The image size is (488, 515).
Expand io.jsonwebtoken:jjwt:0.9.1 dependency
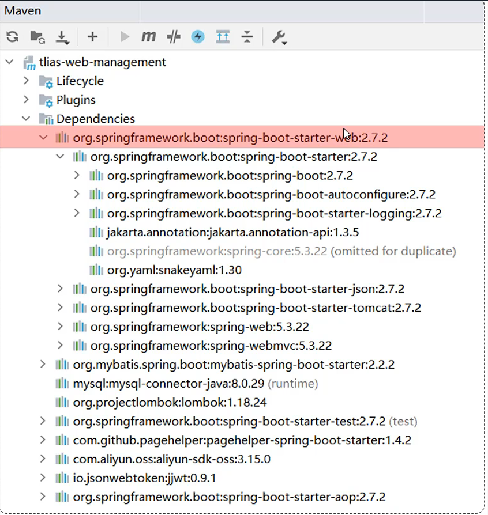[x=43, y=478]
